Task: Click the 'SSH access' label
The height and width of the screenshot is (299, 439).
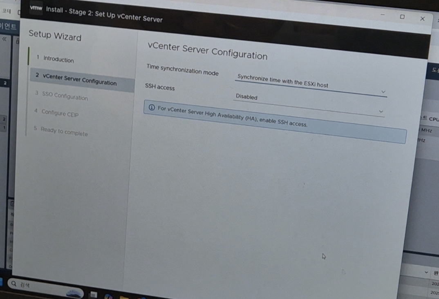Action: (x=160, y=87)
